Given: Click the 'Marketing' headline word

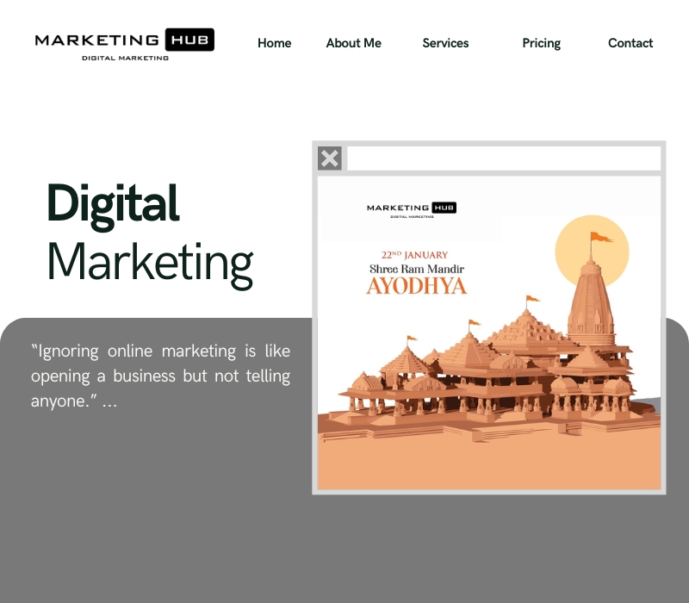Looking at the screenshot, I should [x=149, y=262].
